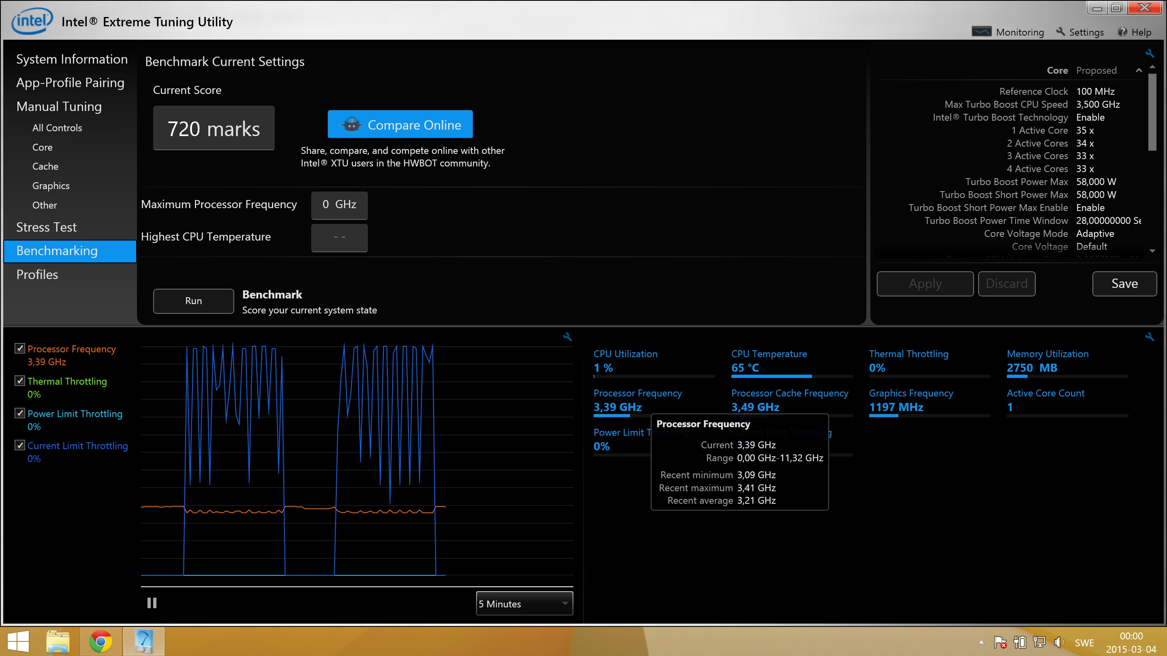Run the benchmark
Viewport: 1167px width, 656px height.
click(193, 301)
